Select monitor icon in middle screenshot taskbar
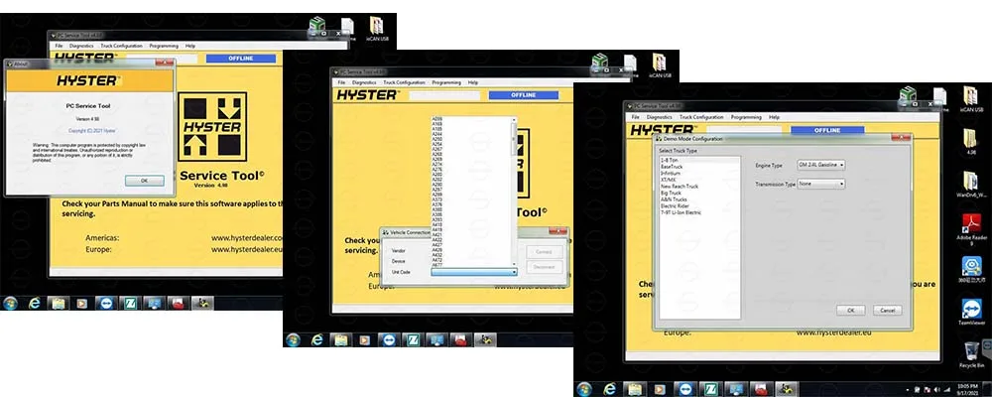This screenshot has width=992, height=397. (436, 340)
